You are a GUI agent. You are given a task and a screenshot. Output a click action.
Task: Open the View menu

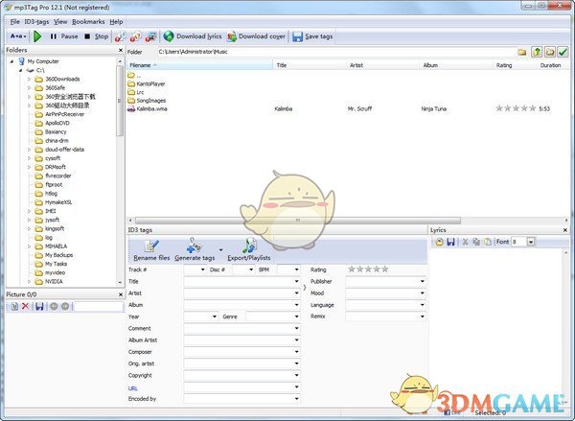(x=60, y=22)
